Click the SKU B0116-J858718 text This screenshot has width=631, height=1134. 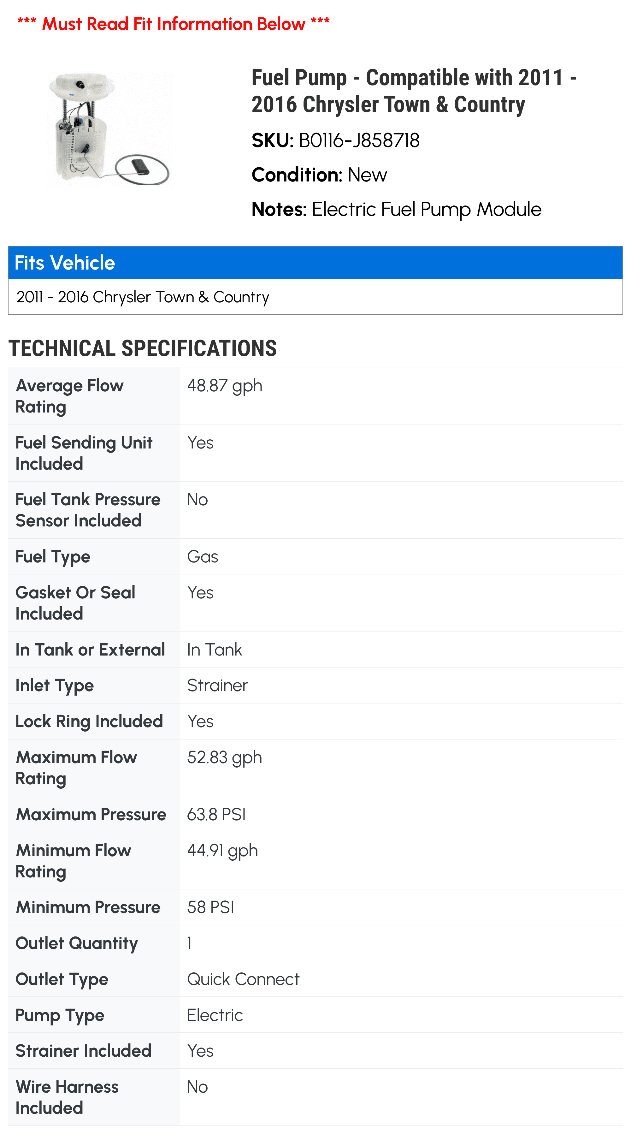(335, 141)
